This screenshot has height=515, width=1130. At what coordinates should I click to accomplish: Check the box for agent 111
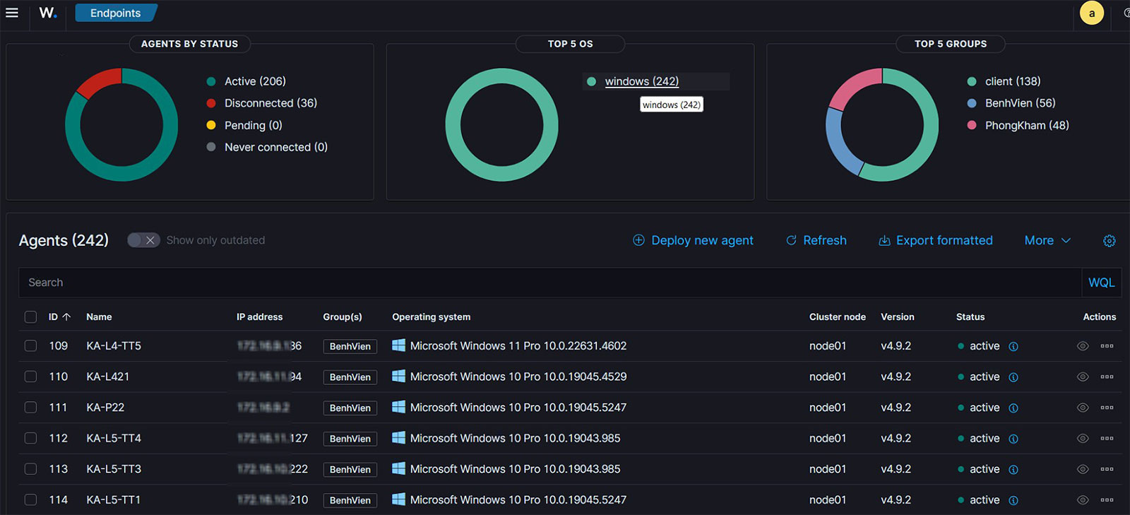point(30,408)
